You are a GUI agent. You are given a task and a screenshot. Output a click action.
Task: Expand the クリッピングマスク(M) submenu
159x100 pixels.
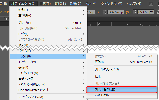coord(48,97)
